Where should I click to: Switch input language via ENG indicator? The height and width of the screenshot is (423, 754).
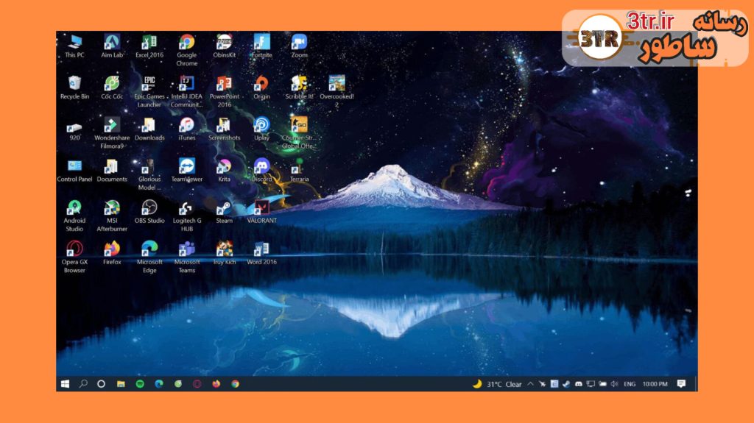pos(630,384)
